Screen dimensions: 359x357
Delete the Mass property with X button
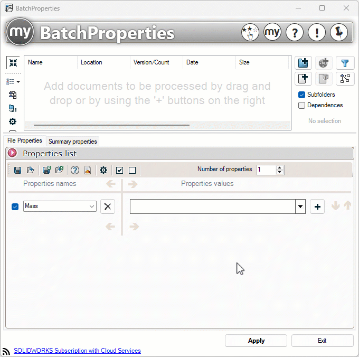108,206
